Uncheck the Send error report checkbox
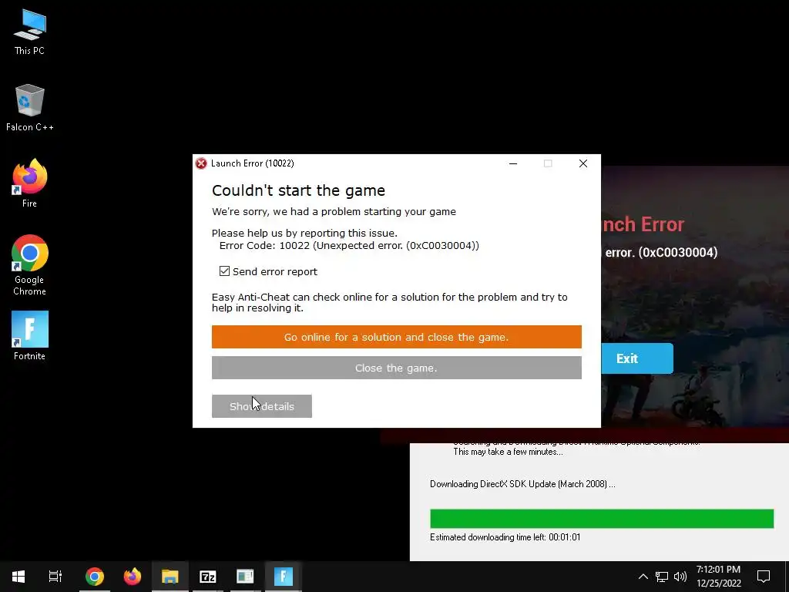 coord(224,271)
